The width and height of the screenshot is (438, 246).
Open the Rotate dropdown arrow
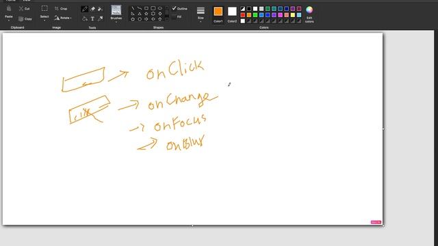tap(70, 18)
